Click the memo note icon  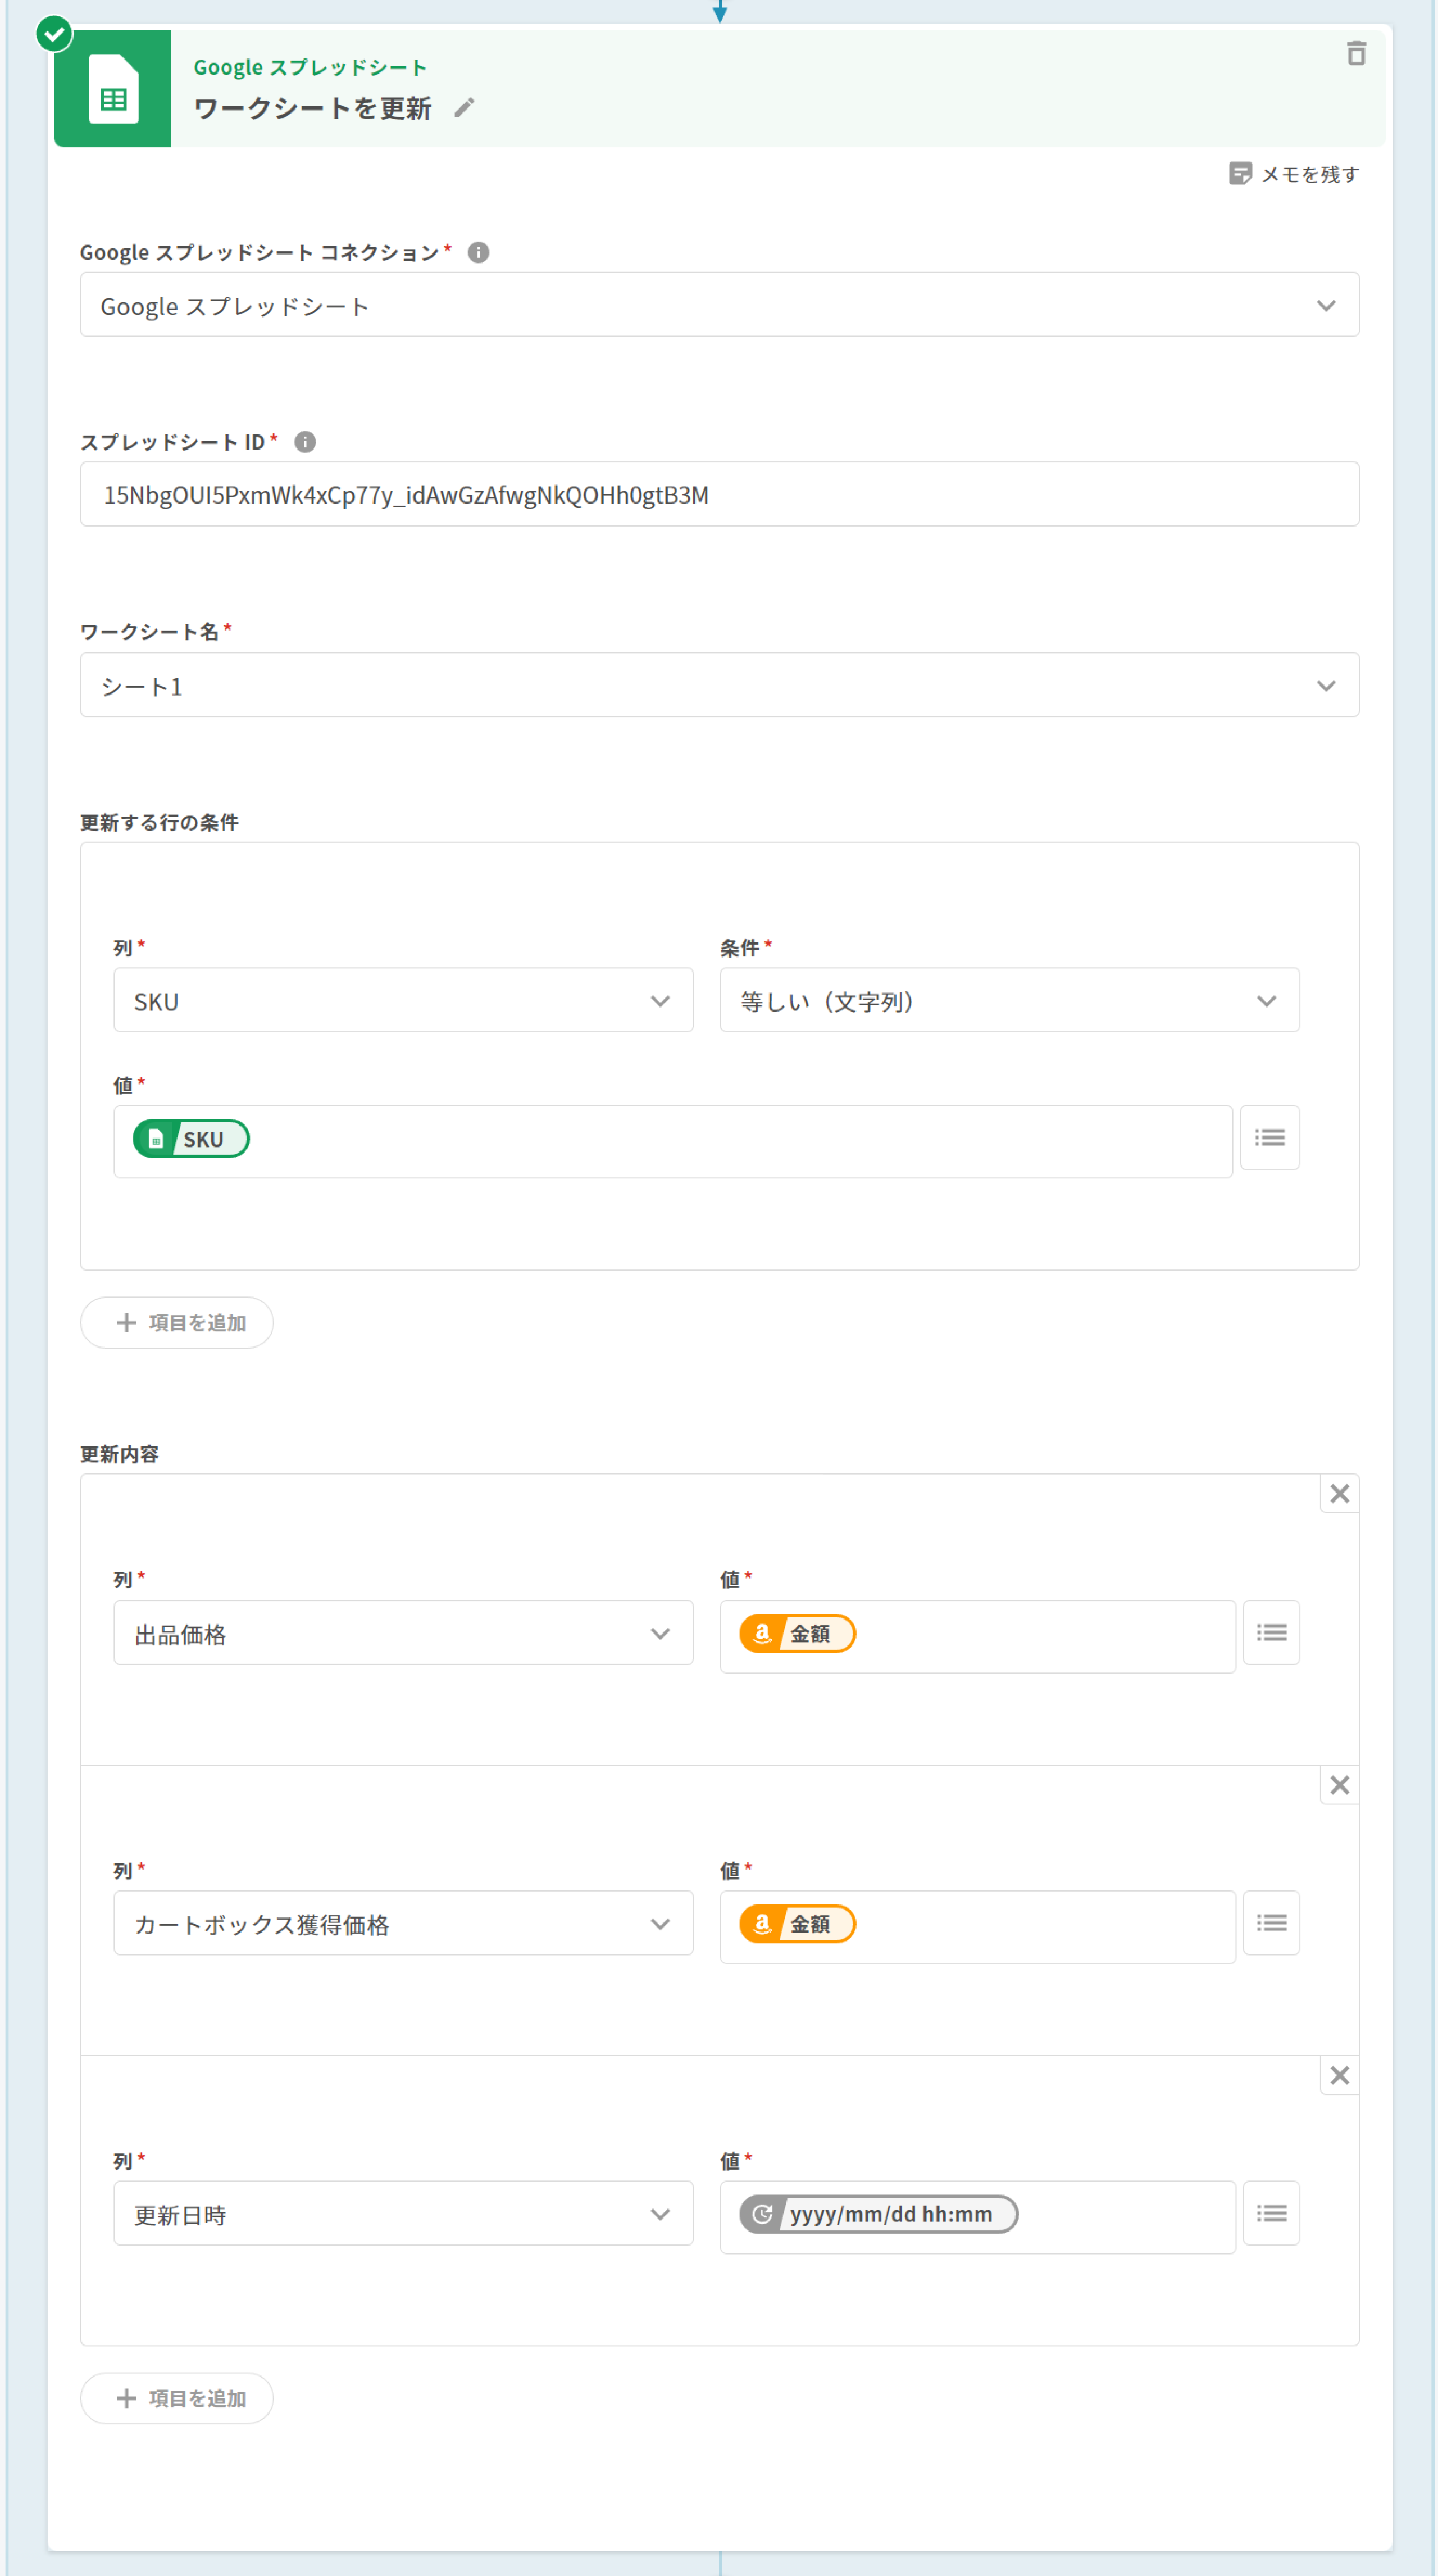click(x=1239, y=174)
